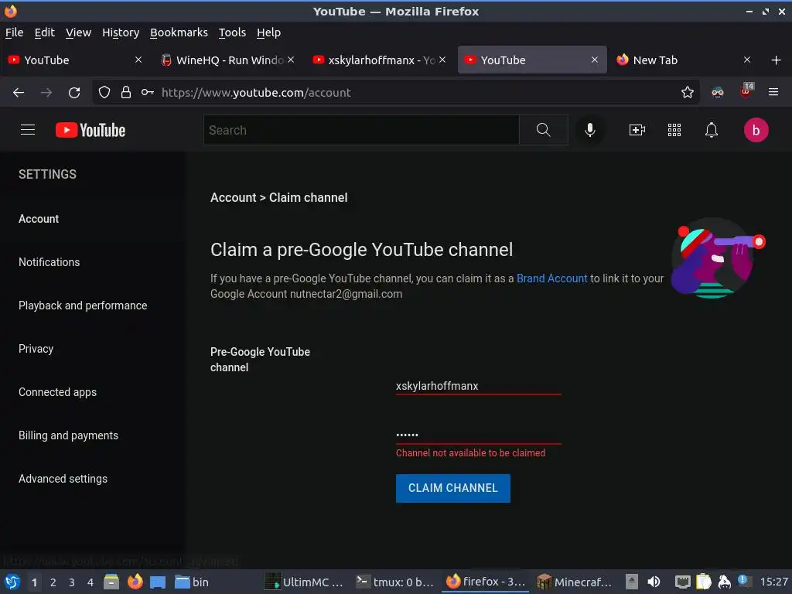
Task: Click the channel password field
Action: point(478,435)
